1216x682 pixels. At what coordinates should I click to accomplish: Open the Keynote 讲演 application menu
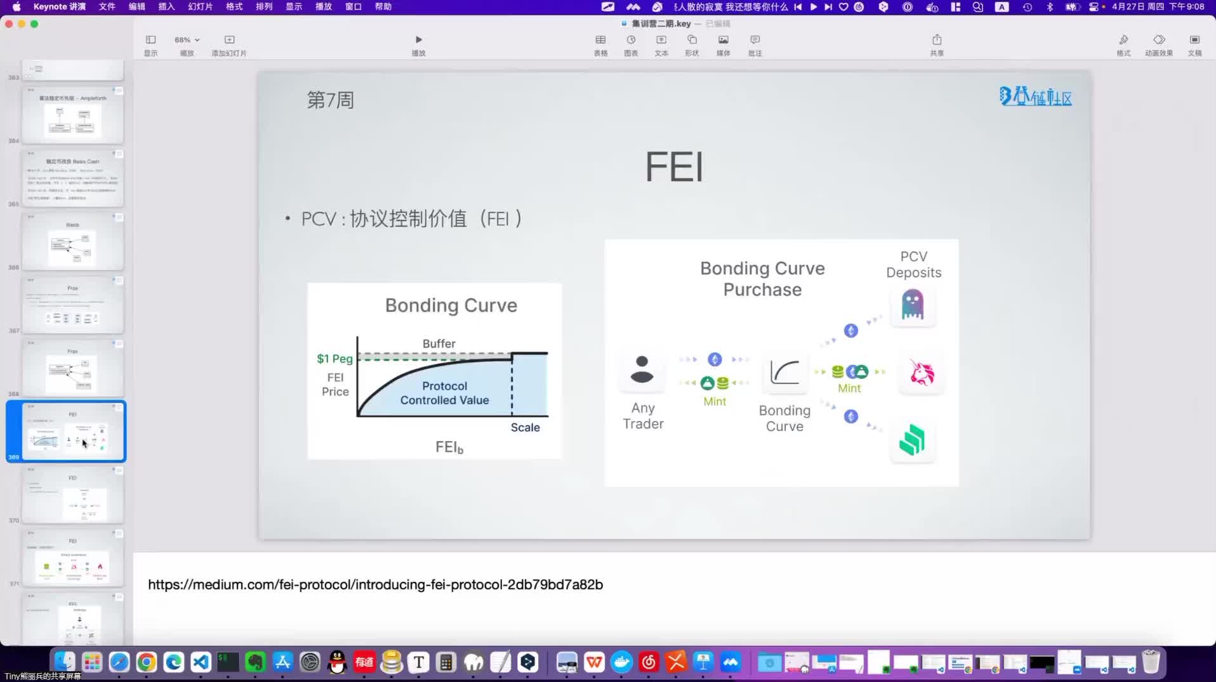tap(60, 6)
